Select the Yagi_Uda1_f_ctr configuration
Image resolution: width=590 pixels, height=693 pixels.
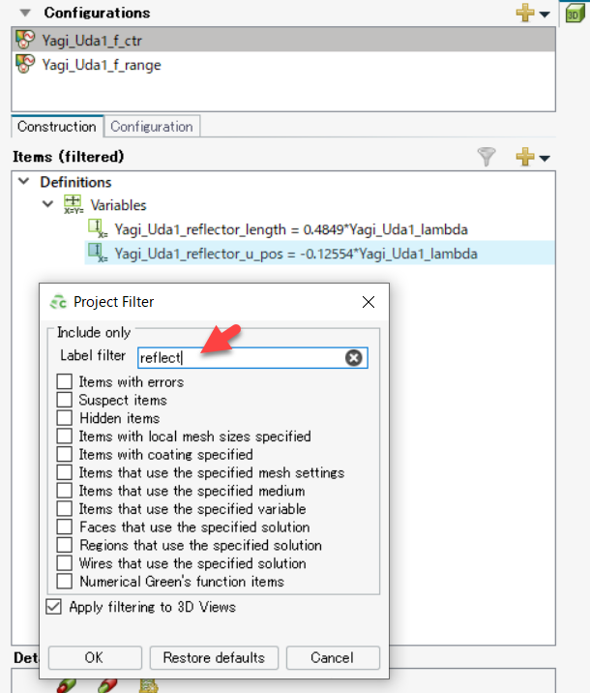[283, 41]
